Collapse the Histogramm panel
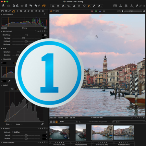Image resolution: width=146 pixels, height=146 pixels. 2,14
